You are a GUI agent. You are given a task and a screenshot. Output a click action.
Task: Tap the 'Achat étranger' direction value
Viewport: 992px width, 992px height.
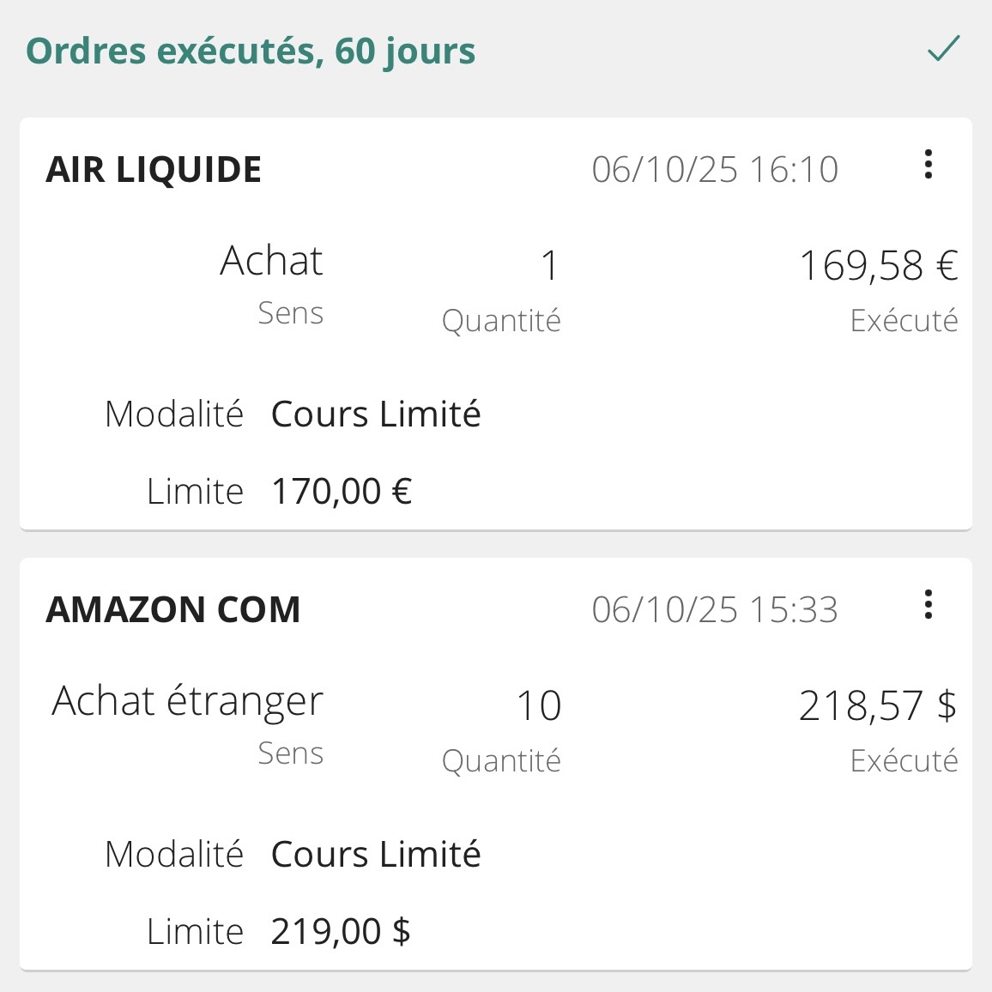(187, 701)
